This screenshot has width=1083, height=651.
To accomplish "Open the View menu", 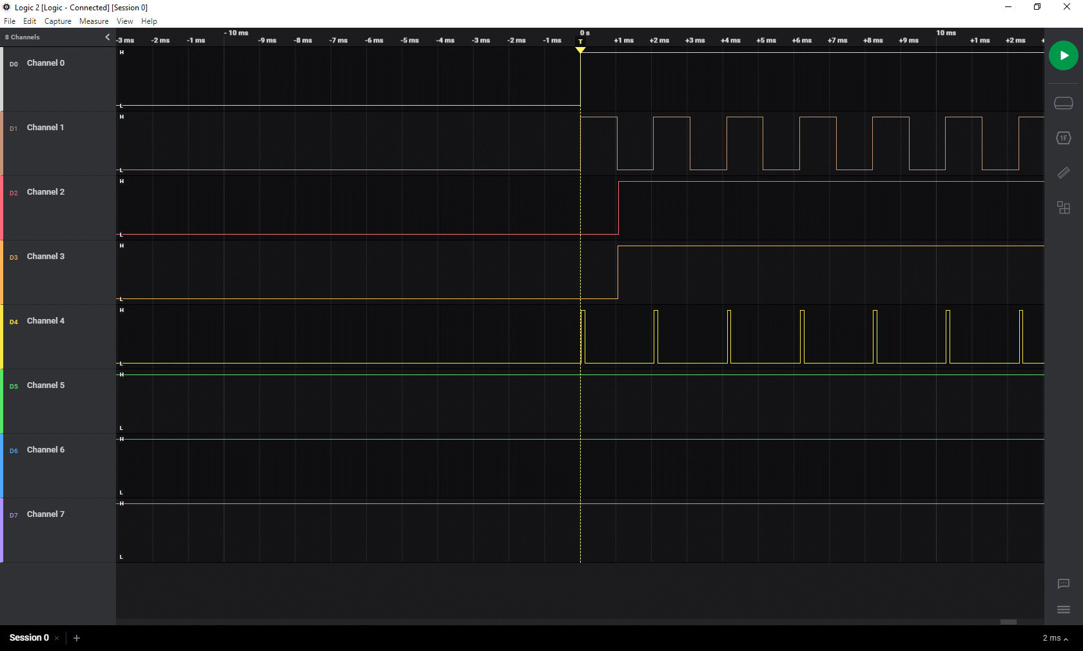I will [x=125, y=21].
